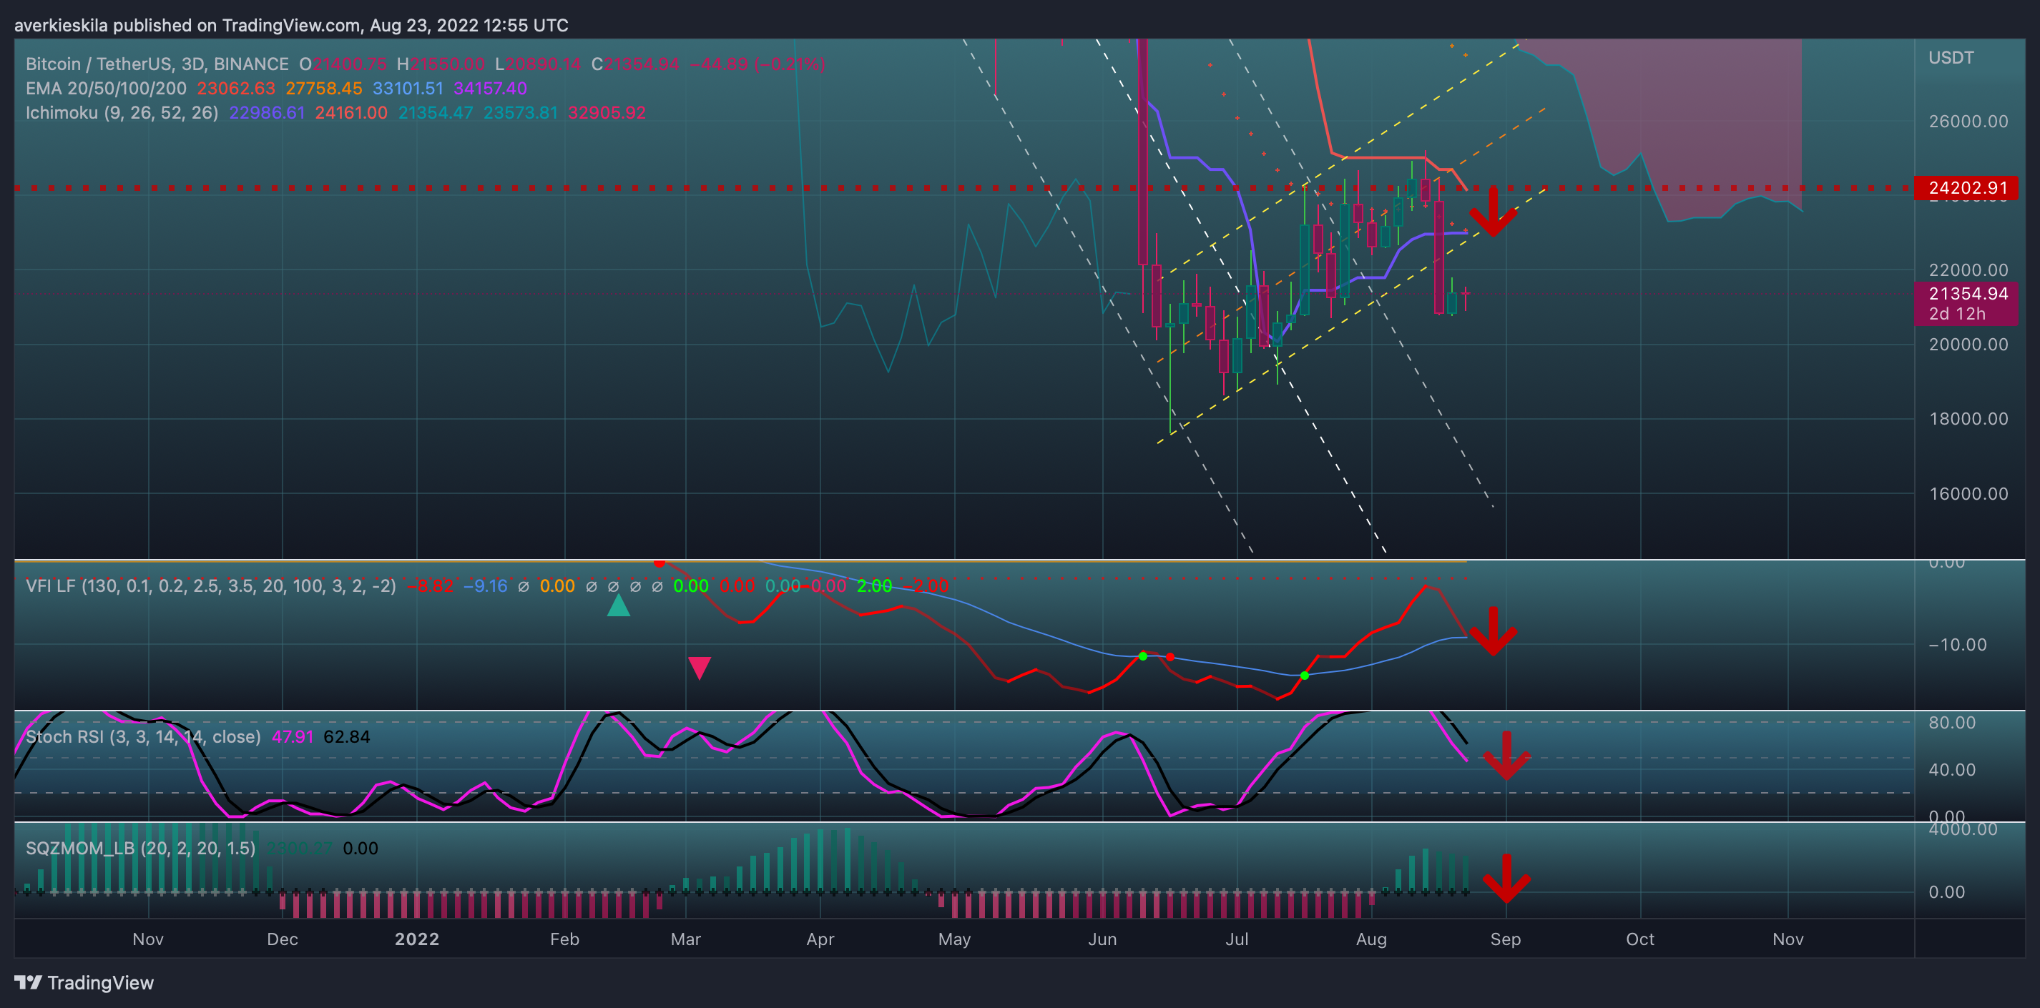
Task: Click the Jun label on time axis
Action: (x=1102, y=939)
